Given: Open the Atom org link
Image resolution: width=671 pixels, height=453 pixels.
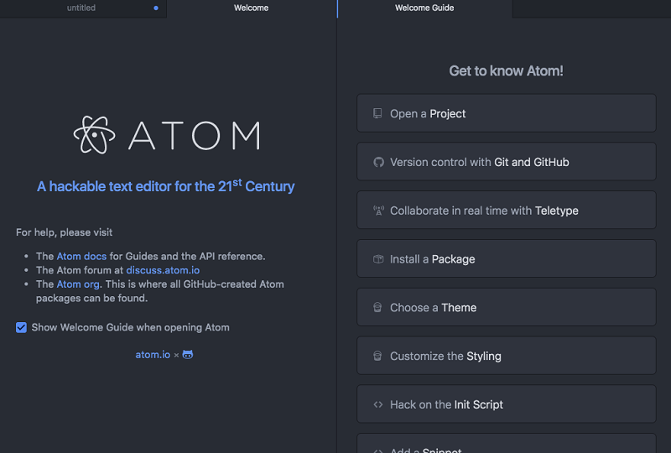Looking at the screenshot, I should point(78,284).
